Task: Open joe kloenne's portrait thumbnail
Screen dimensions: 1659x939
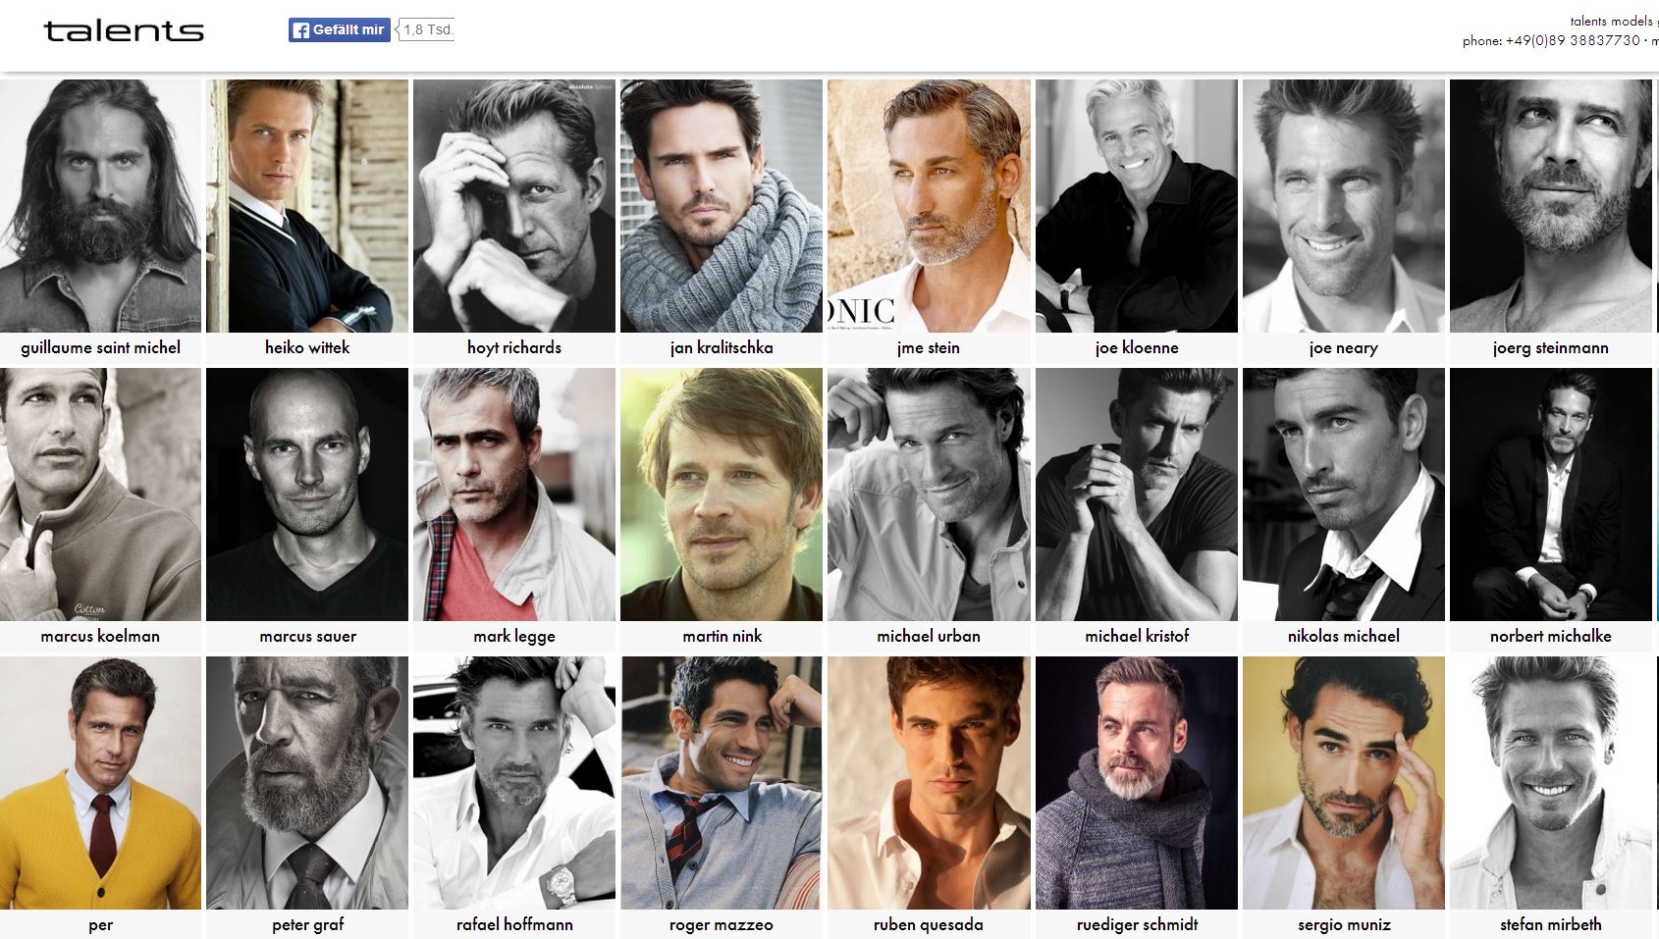Action: tap(1137, 206)
